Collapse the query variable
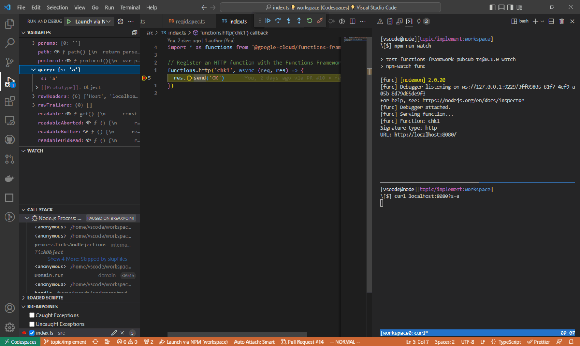The image size is (580, 346). click(34, 70)
